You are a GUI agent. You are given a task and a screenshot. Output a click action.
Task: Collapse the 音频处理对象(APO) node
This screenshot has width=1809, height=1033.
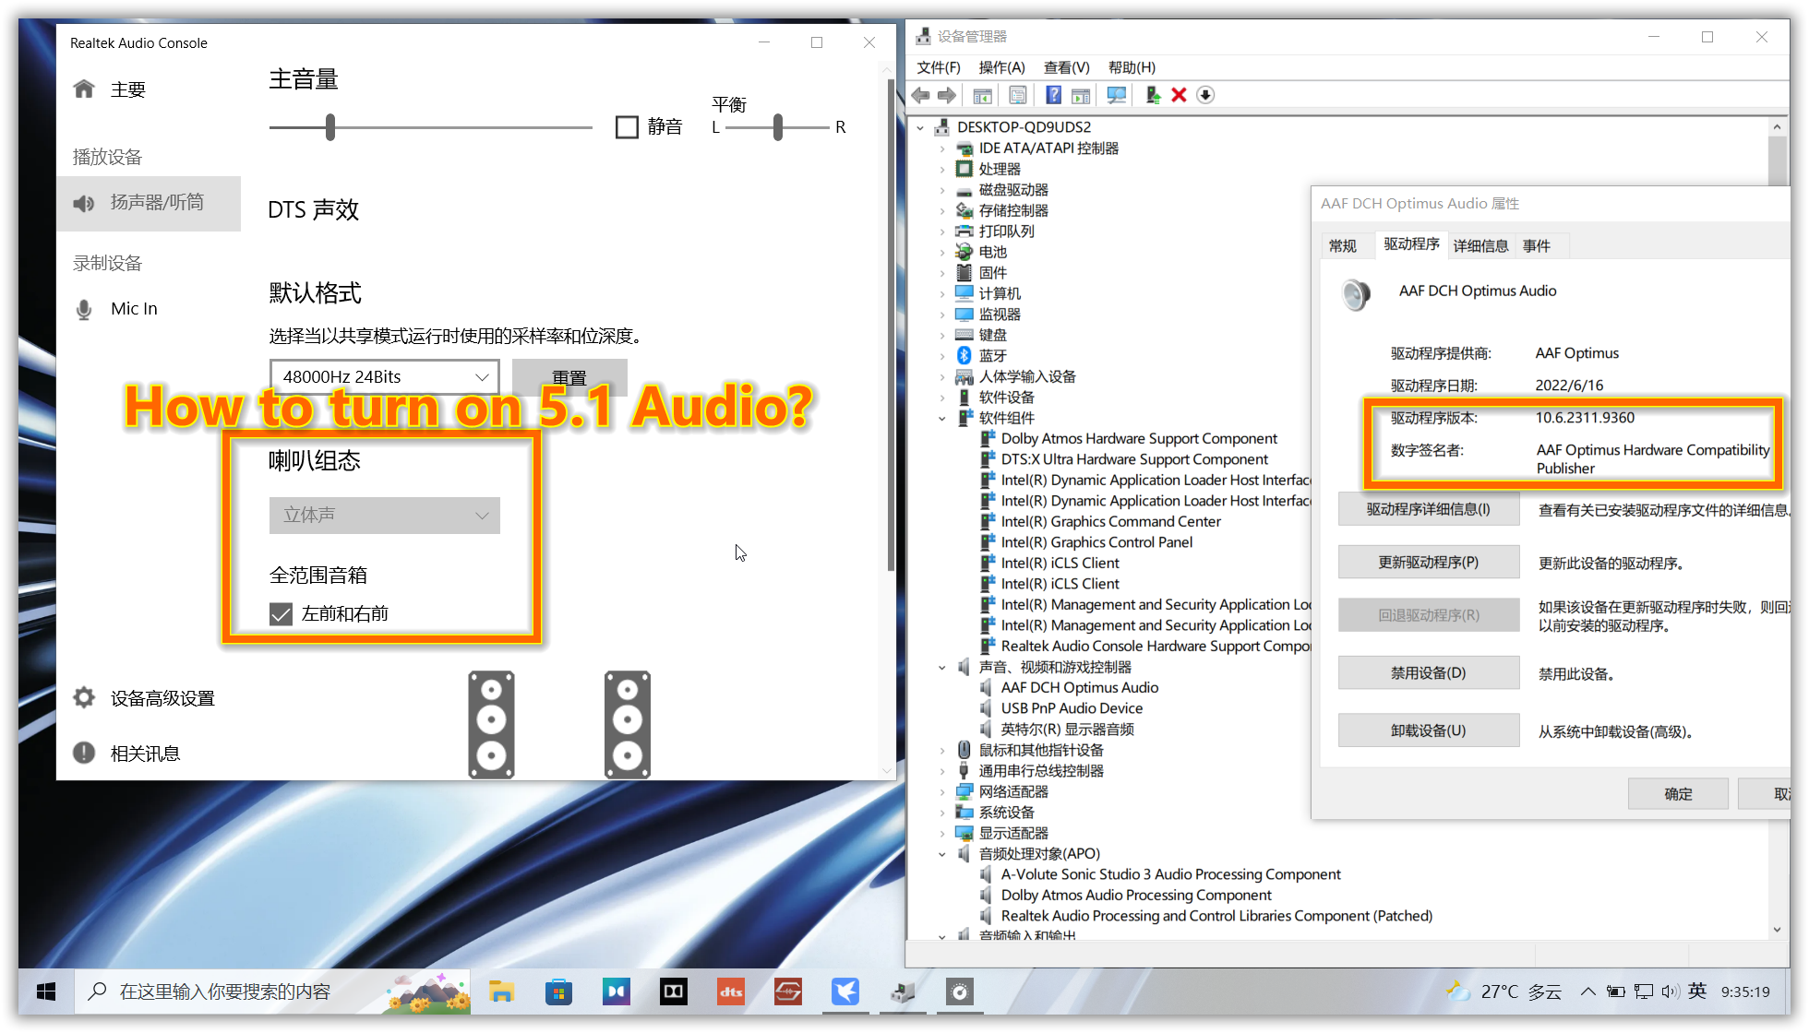941,854
